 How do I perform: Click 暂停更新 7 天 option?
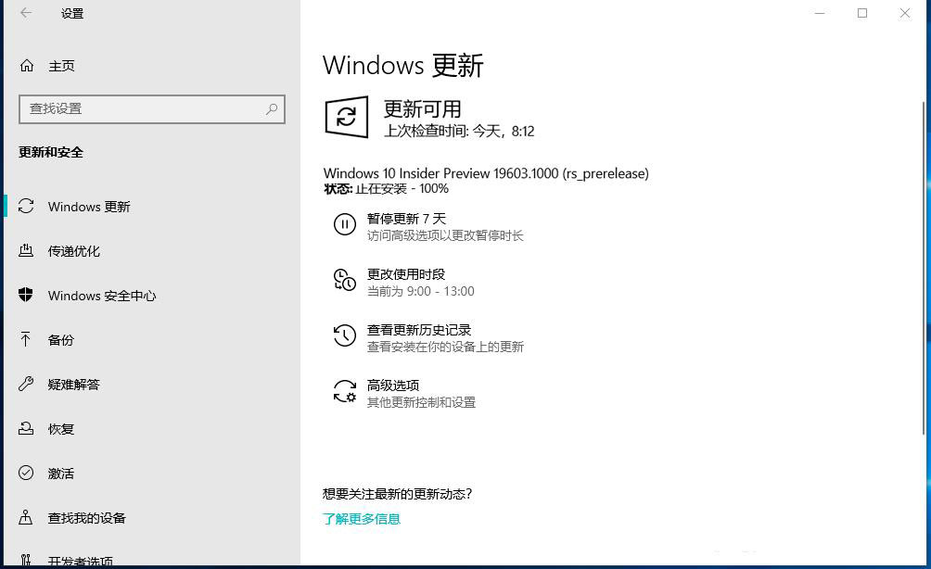tap(406, 219)
